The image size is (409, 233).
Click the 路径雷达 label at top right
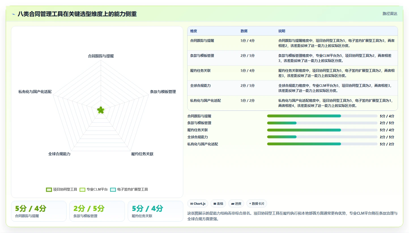[x=390, y=14]
